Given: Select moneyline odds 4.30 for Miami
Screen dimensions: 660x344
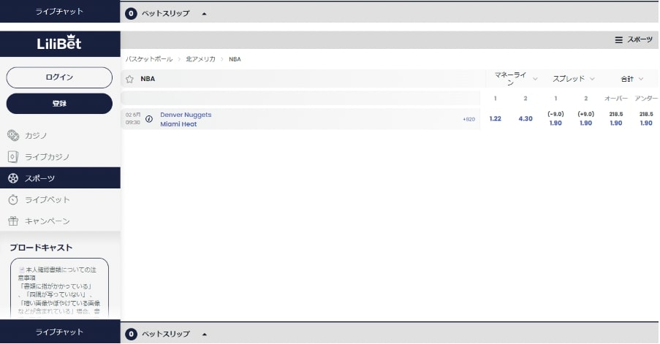Looking at the screenshot, I should click(526, 119).
